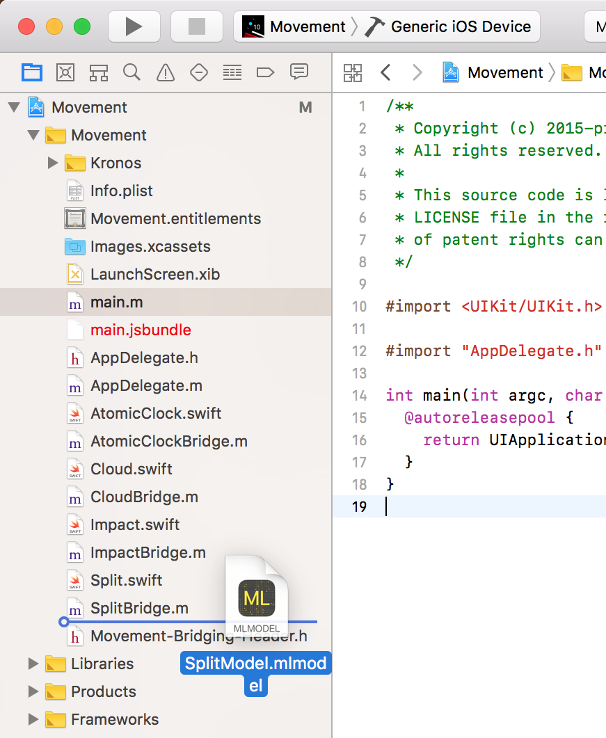Select AppDelegate.m in the file list
Screen dimensions: 606x738
(146, 385)
